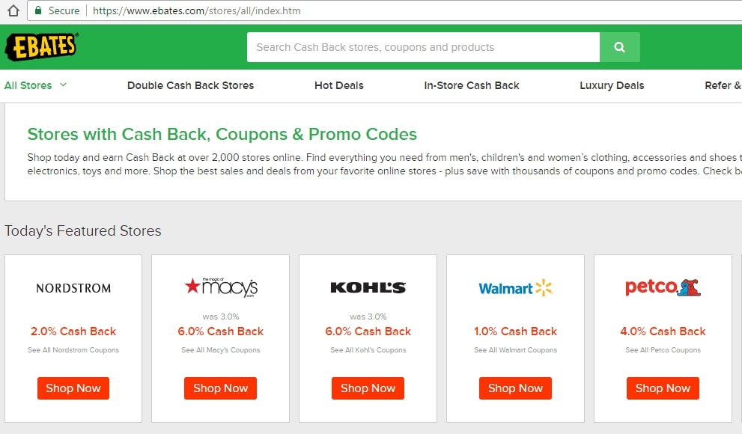Focus the Cash Back stores search field
Screen dimensions: 742x434
point(423,47)
